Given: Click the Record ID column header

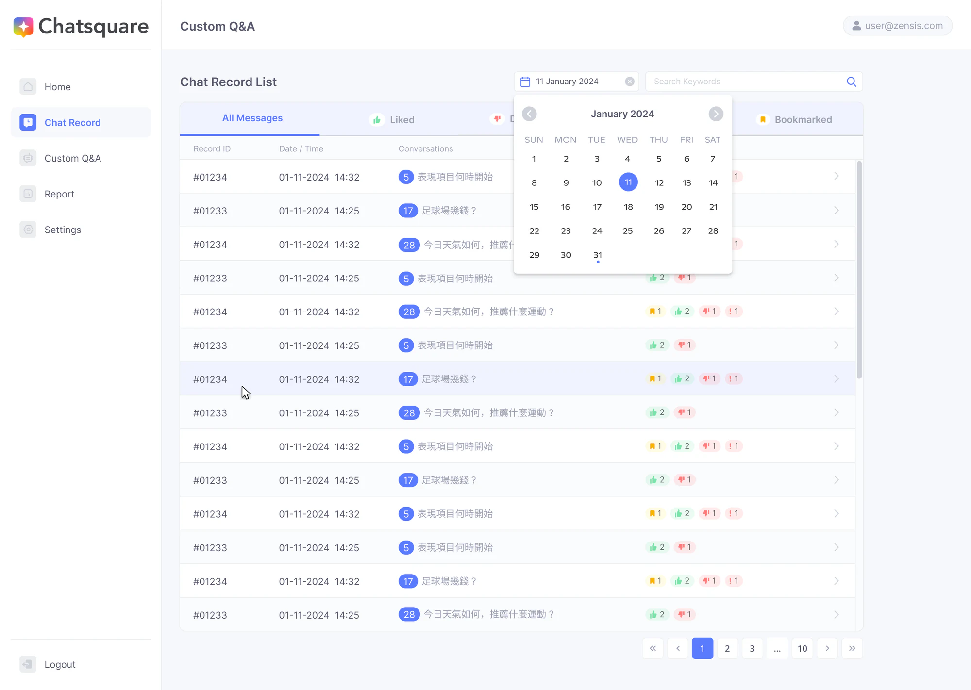Looking at the screenshot, I should coord(212,149).
